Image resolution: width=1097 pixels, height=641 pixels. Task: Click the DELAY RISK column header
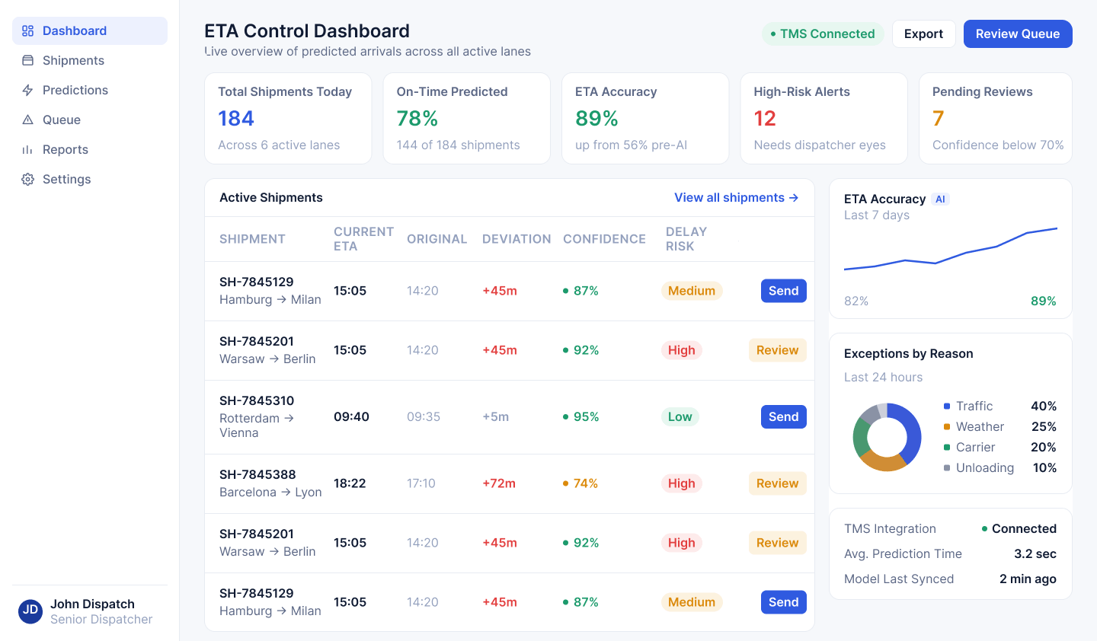tap(686, 239)
